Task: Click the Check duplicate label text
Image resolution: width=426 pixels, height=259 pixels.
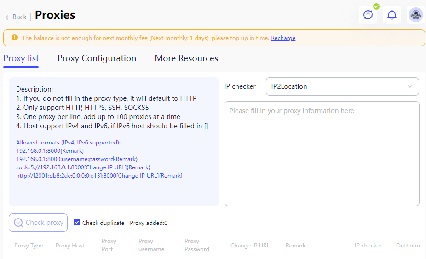Action: 103,223
